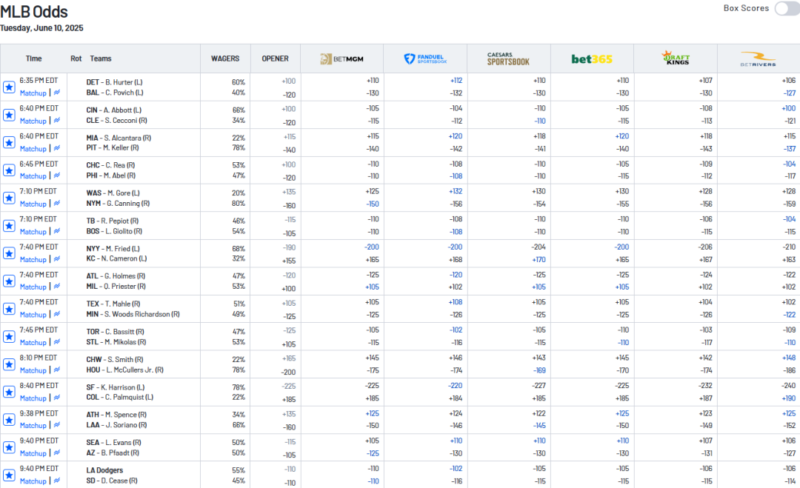The image size is (800, 488).
Task: Select the FanDuel Sportsbook column header
Action: click(x=425, y=59)
